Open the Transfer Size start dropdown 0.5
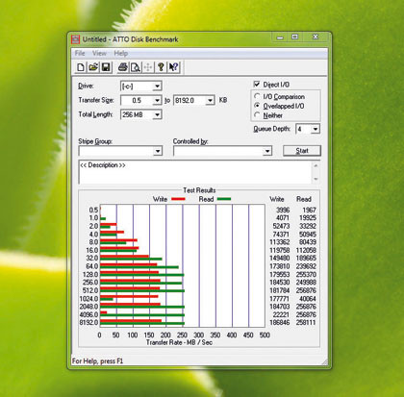This screenshot has width=404, height=397. pos(140,100)
